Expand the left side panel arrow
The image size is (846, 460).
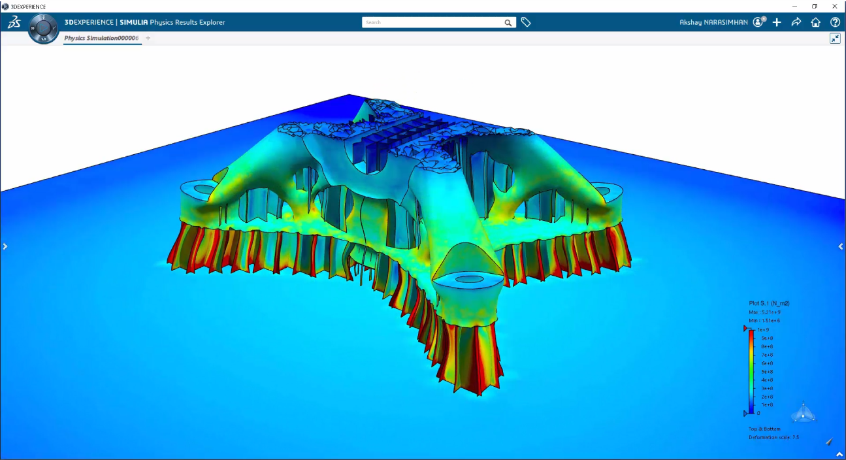pyautogui.click(x=5, y=246)
